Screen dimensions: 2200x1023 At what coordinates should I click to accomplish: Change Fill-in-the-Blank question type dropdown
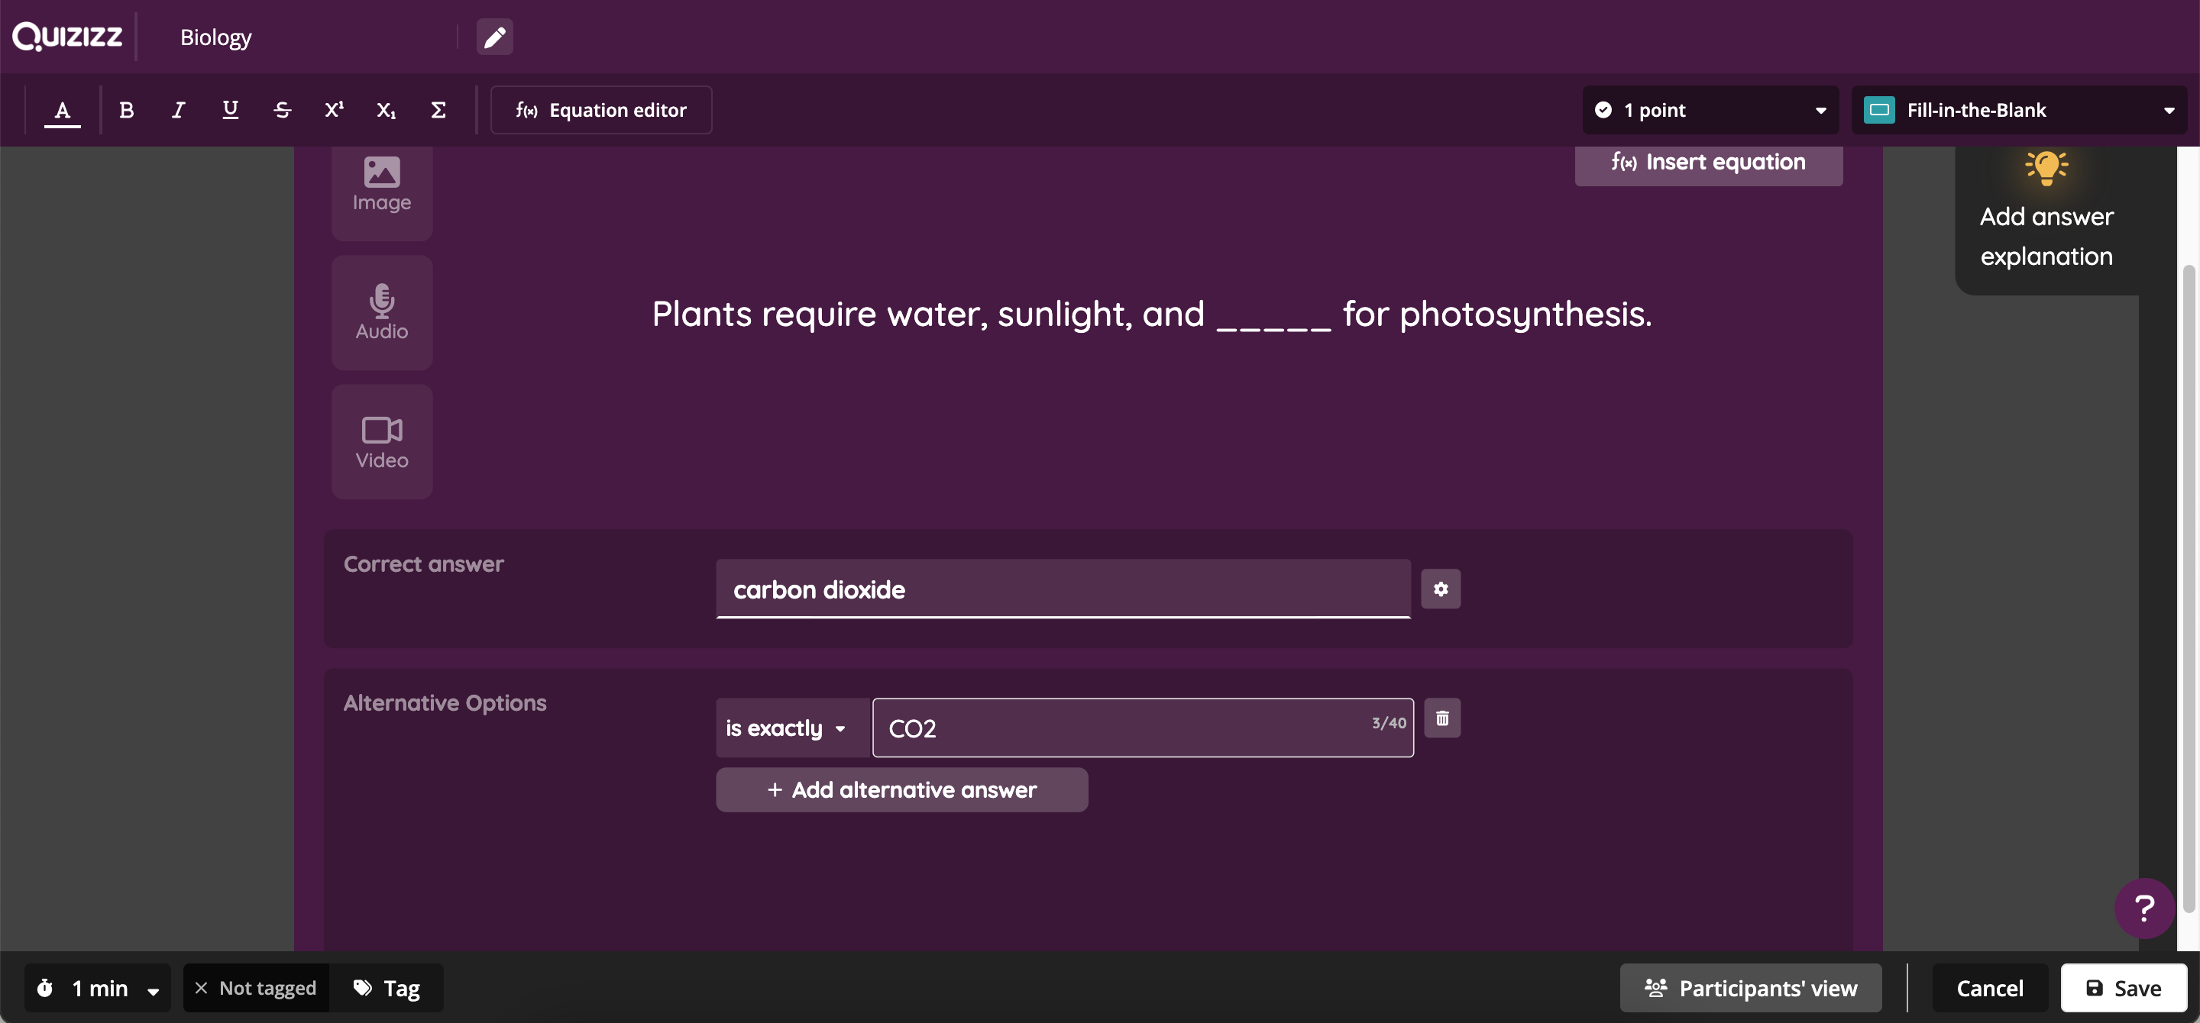point(2018,109)
